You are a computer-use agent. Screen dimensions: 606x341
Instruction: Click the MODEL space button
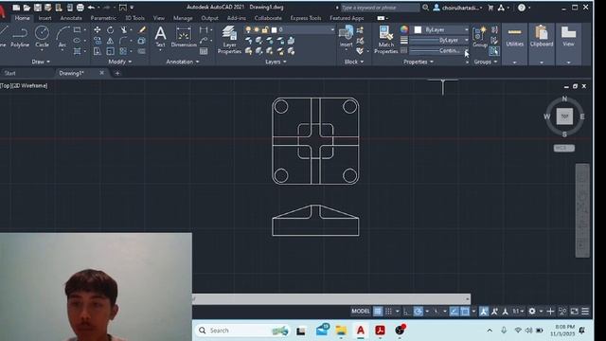click(x=360, y=312)
